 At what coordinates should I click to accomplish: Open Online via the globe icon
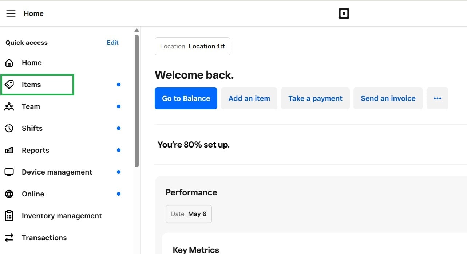point(9,194)
